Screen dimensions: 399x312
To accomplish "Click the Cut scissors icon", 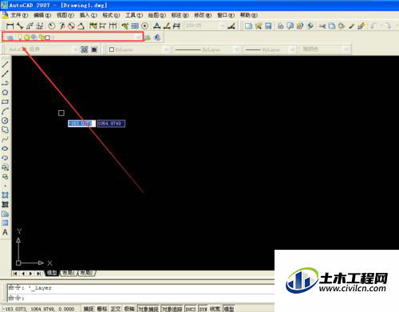I will click(322, 26).
